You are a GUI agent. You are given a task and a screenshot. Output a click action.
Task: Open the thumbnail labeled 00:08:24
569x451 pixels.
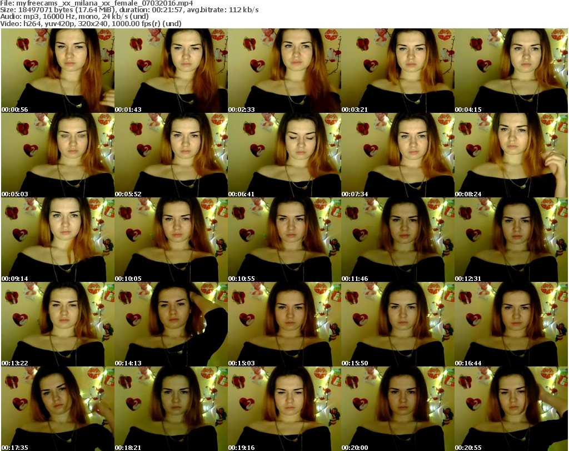[x=511, y=155]
